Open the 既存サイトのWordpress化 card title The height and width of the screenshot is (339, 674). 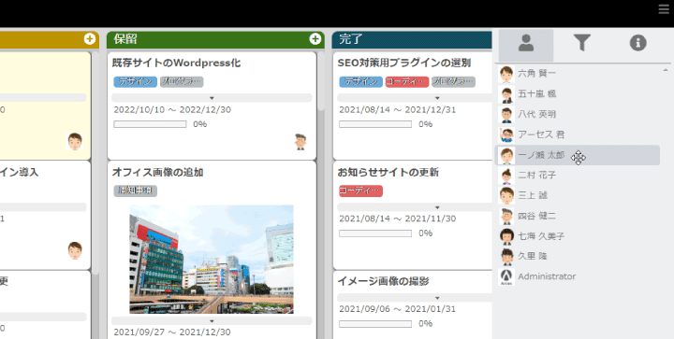[x=176, y=63]
